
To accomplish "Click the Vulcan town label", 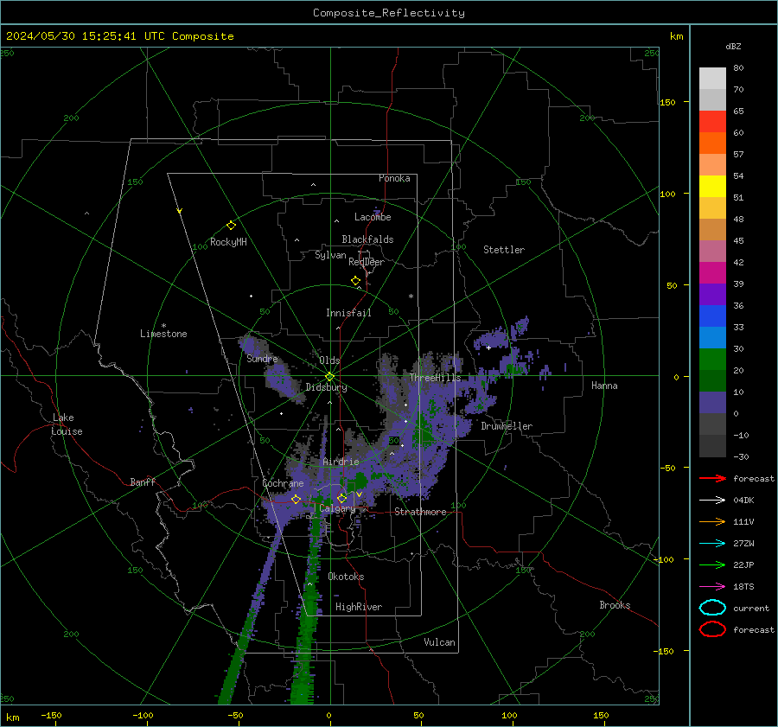I will (439, 642).
